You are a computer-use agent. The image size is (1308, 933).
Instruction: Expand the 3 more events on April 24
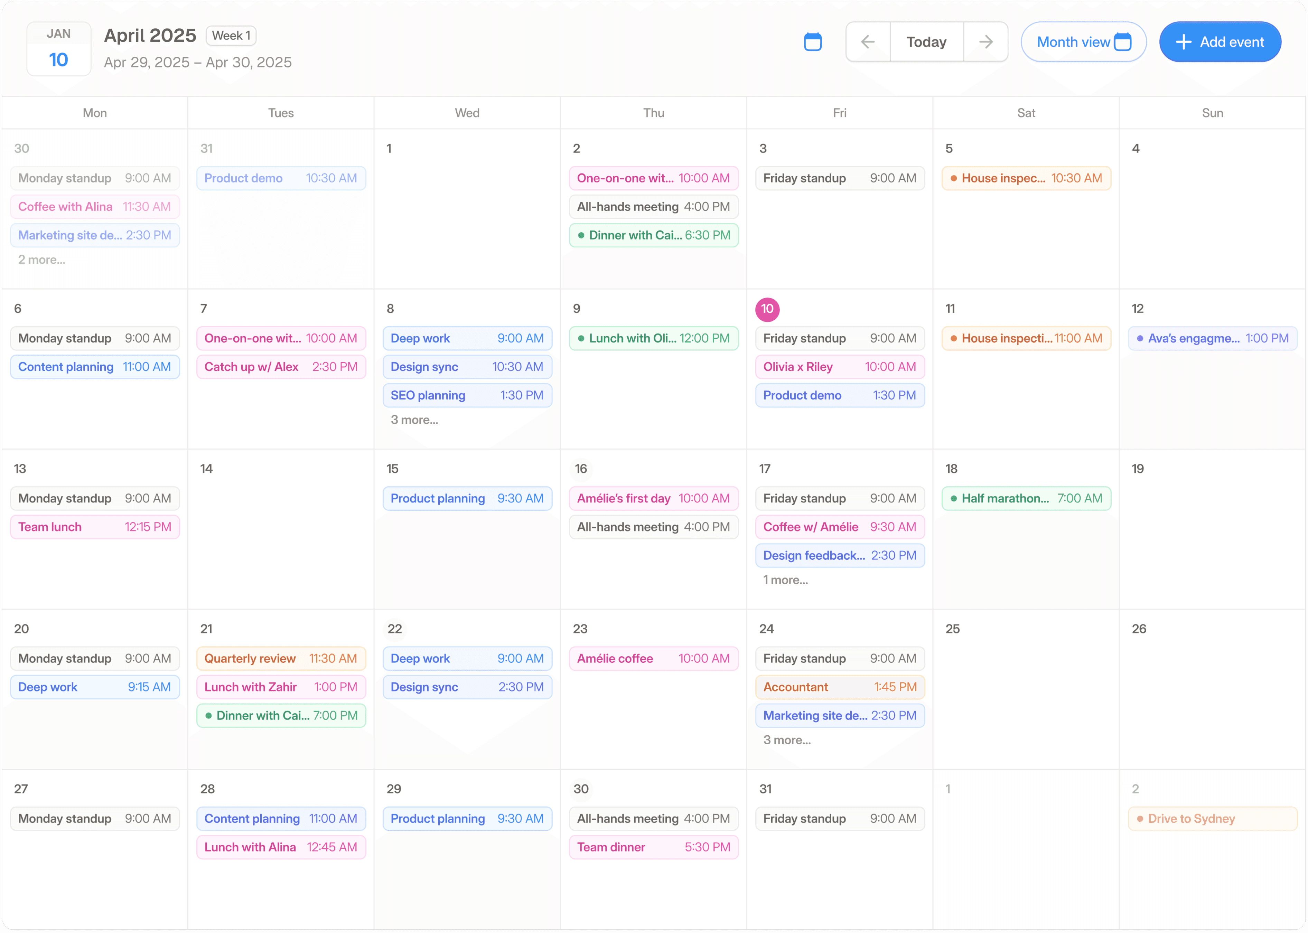[x=787, y=740]
